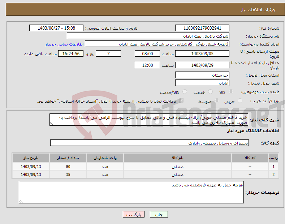Image resolution: width=285 pixels, height=224 pixels.
Task: Select the کالا radio button
Action: pos(231,92)
